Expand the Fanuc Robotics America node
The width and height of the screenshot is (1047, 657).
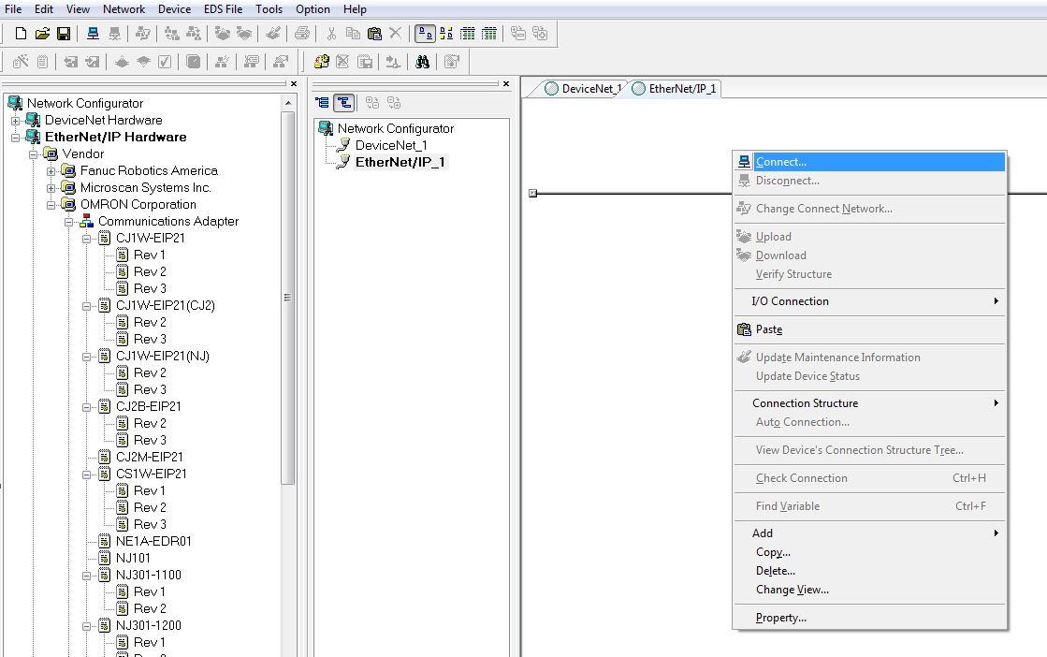(51, 171)
